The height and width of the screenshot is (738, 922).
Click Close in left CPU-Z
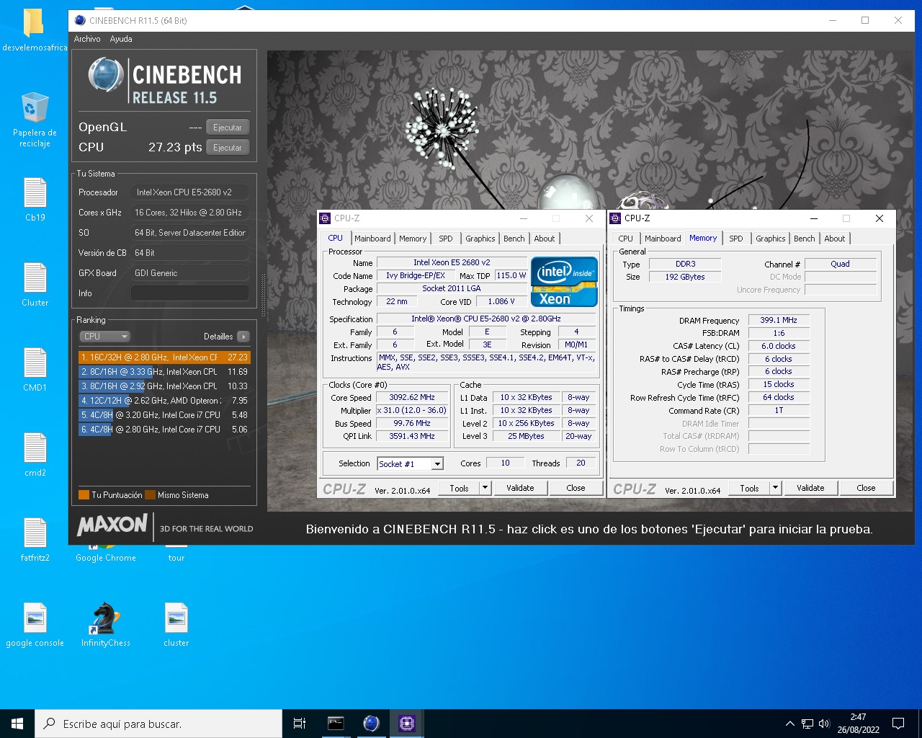[x=576, y=488]
